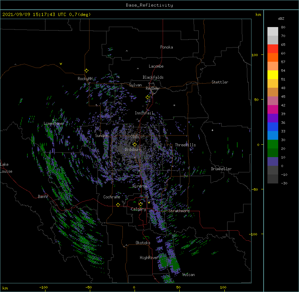Click the Strathmore town label
The height and width of the screenshot is (292, 299).
coord(179,211)
